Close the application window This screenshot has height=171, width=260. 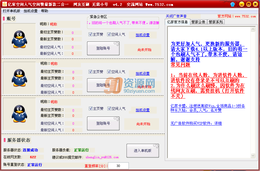255,4
